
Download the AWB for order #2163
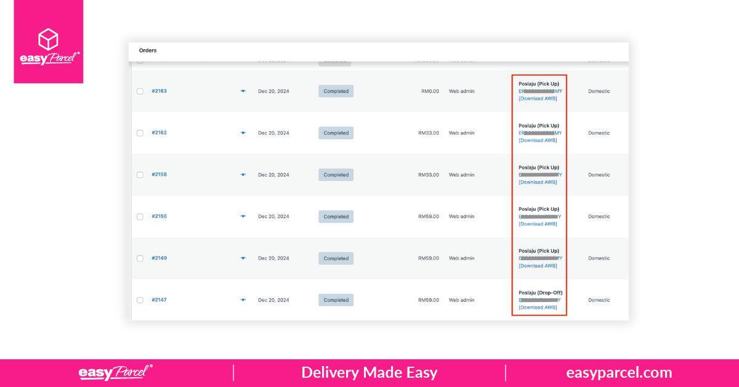pos(538,99)
